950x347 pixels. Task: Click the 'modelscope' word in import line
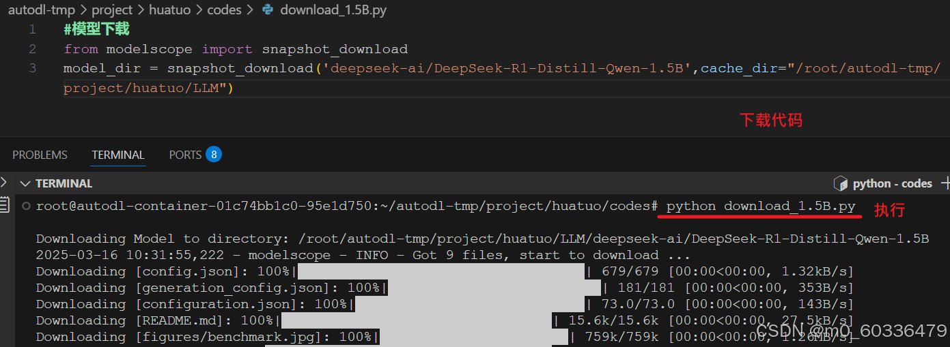[150, 49]
